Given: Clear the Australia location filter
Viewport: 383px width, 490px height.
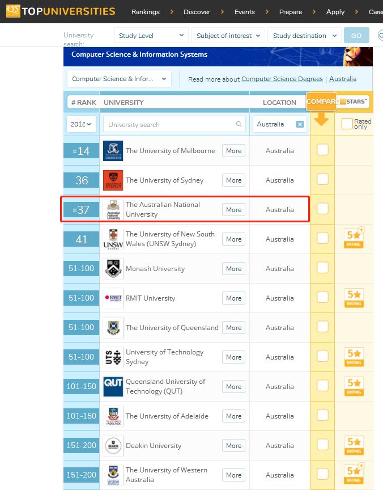Looking at the screenshot, I should point(300,124).
